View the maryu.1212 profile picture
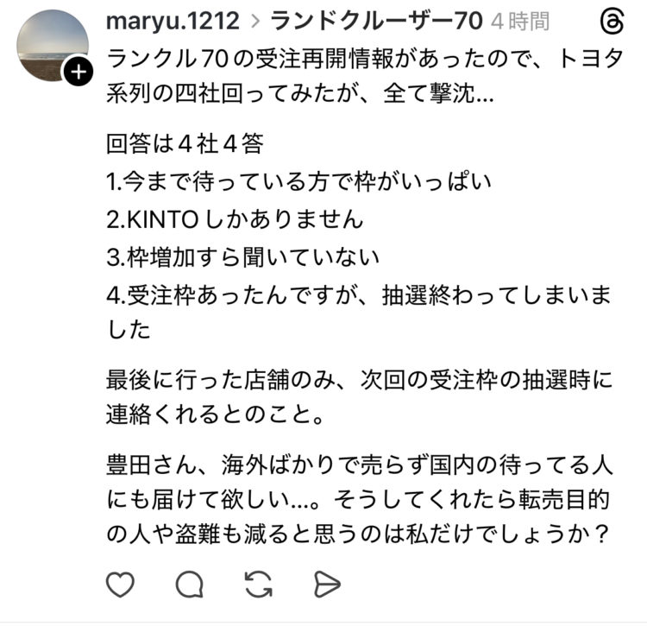Screen dimensions: 647x626 click(x=53, y=46)
